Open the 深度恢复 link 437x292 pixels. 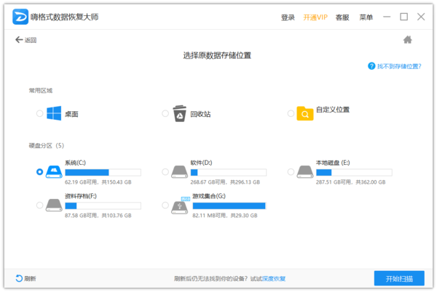click(274, 279)
